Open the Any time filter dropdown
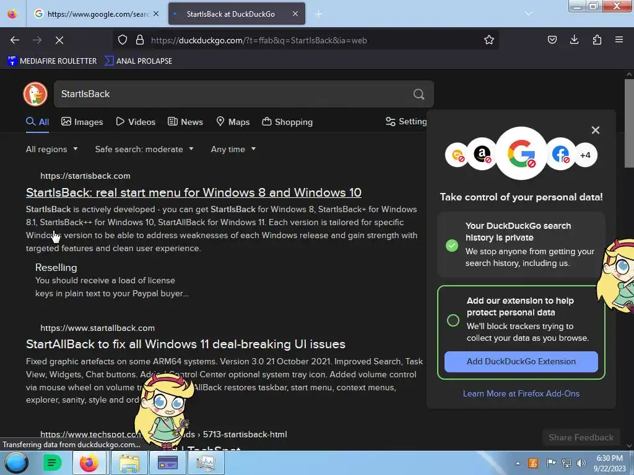 pos(233,149)
